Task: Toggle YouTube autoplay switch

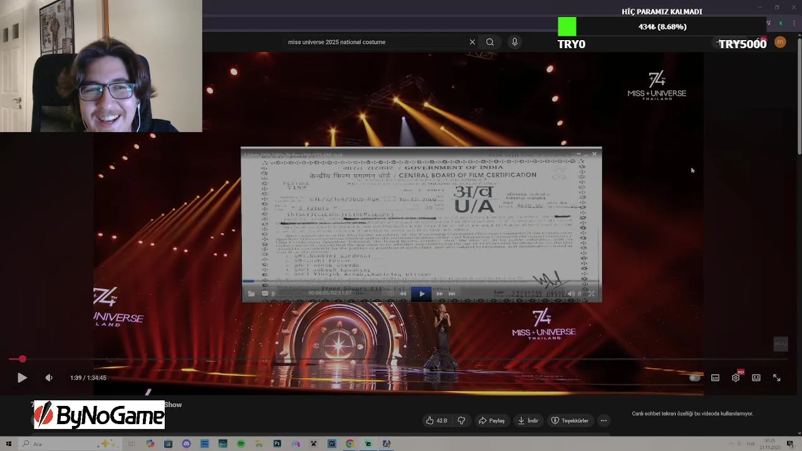Action: tap(694, 378)
